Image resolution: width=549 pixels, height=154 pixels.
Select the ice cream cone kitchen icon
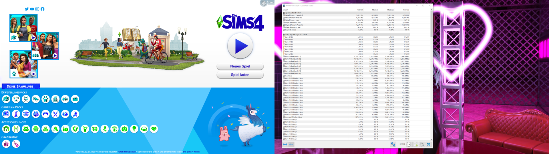pos(134,129)
